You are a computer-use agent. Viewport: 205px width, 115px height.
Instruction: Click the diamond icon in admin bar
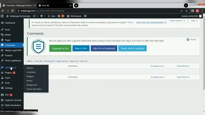85,16
